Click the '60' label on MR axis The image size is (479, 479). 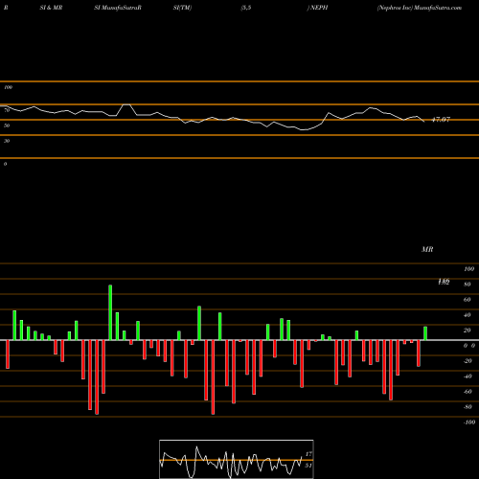tap(468, 300)
